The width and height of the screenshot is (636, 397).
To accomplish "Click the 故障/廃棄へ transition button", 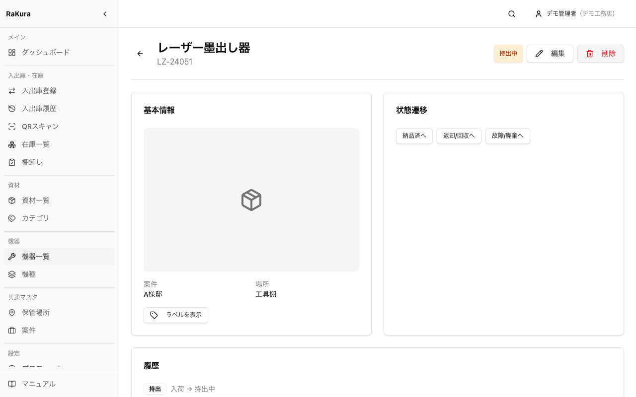I will coord(508,136).
